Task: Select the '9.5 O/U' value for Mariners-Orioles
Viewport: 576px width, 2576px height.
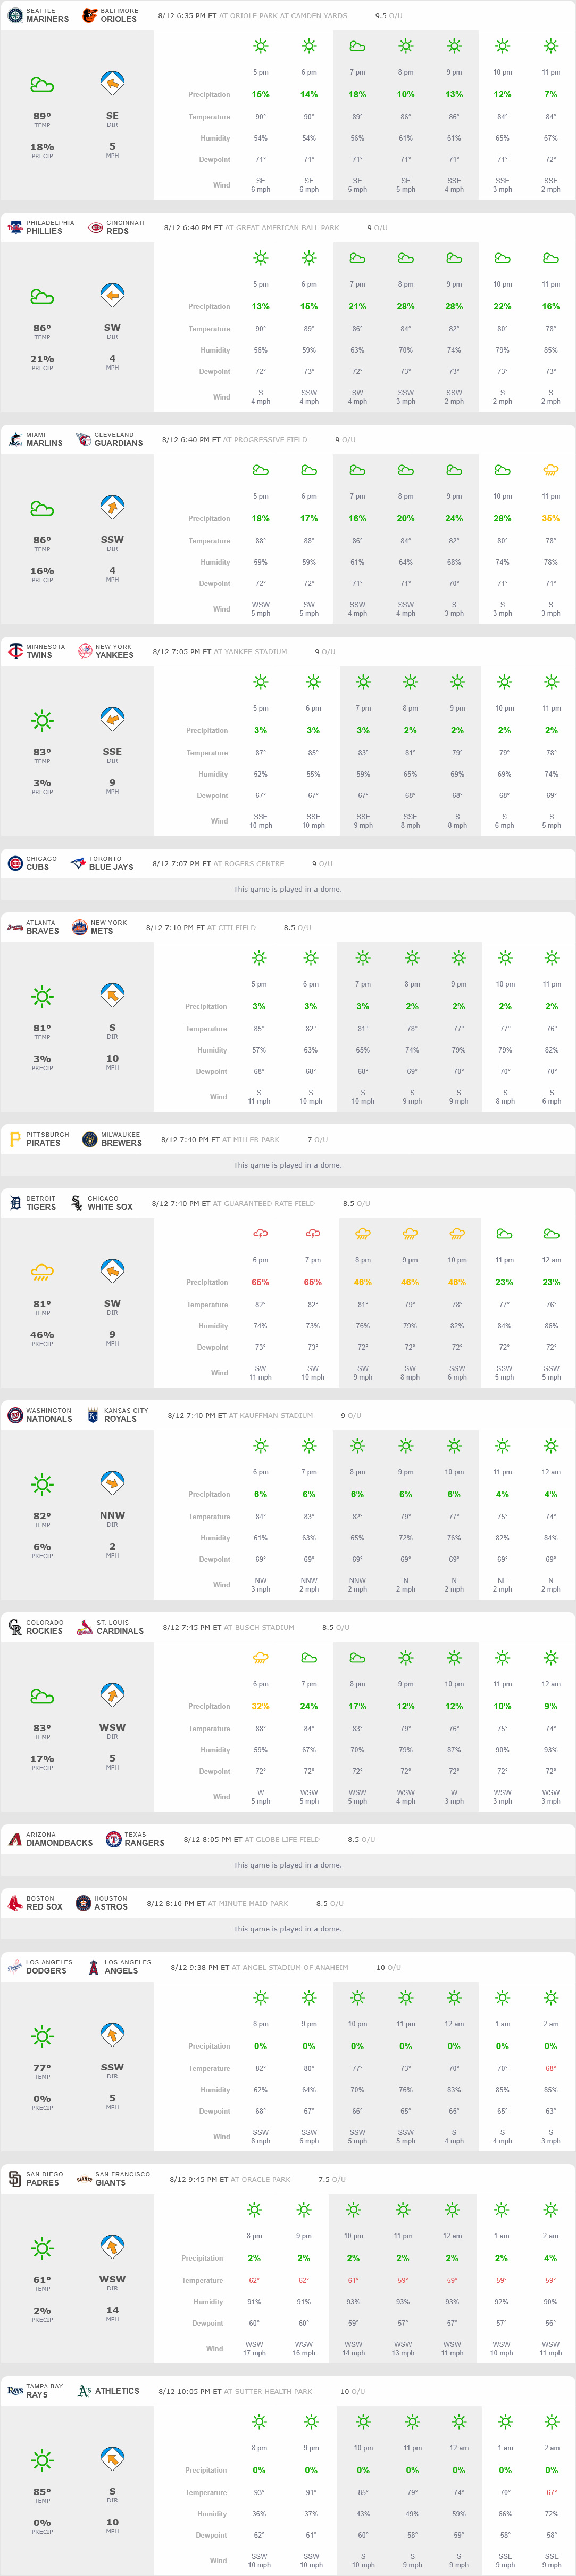Action: (x=389, y=16)
